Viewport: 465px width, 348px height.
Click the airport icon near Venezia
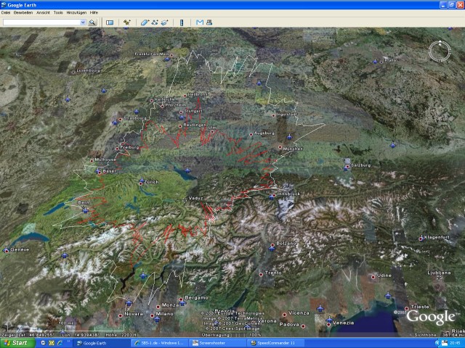(x=329, y=319)
